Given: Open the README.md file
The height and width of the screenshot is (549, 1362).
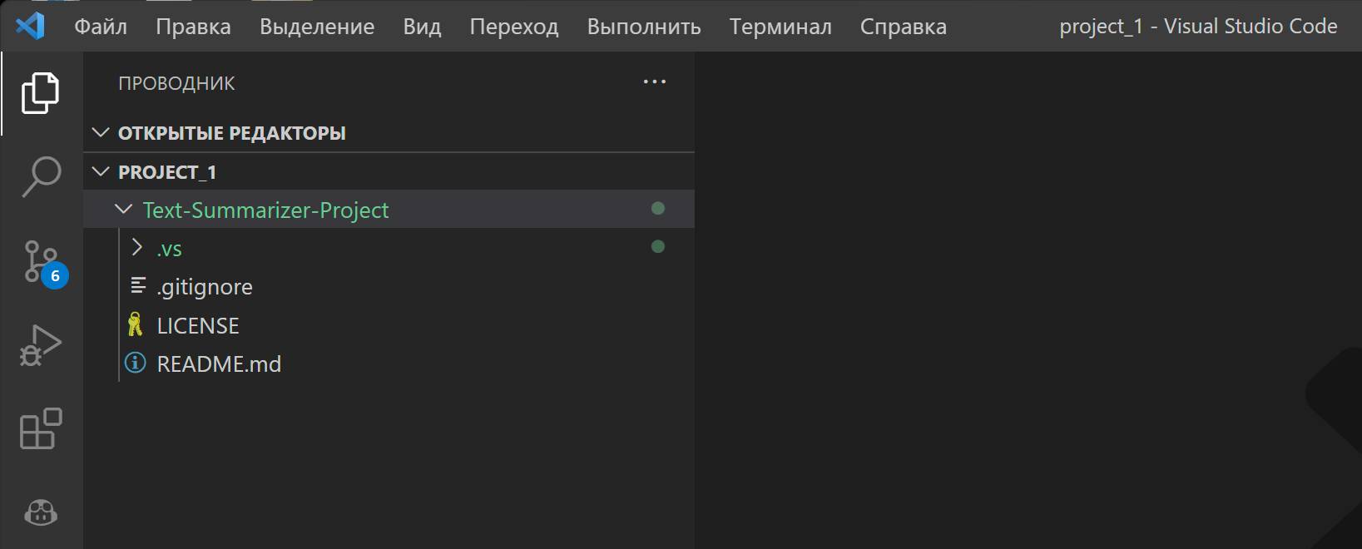Looking at the screenshot, I should 219,364.
